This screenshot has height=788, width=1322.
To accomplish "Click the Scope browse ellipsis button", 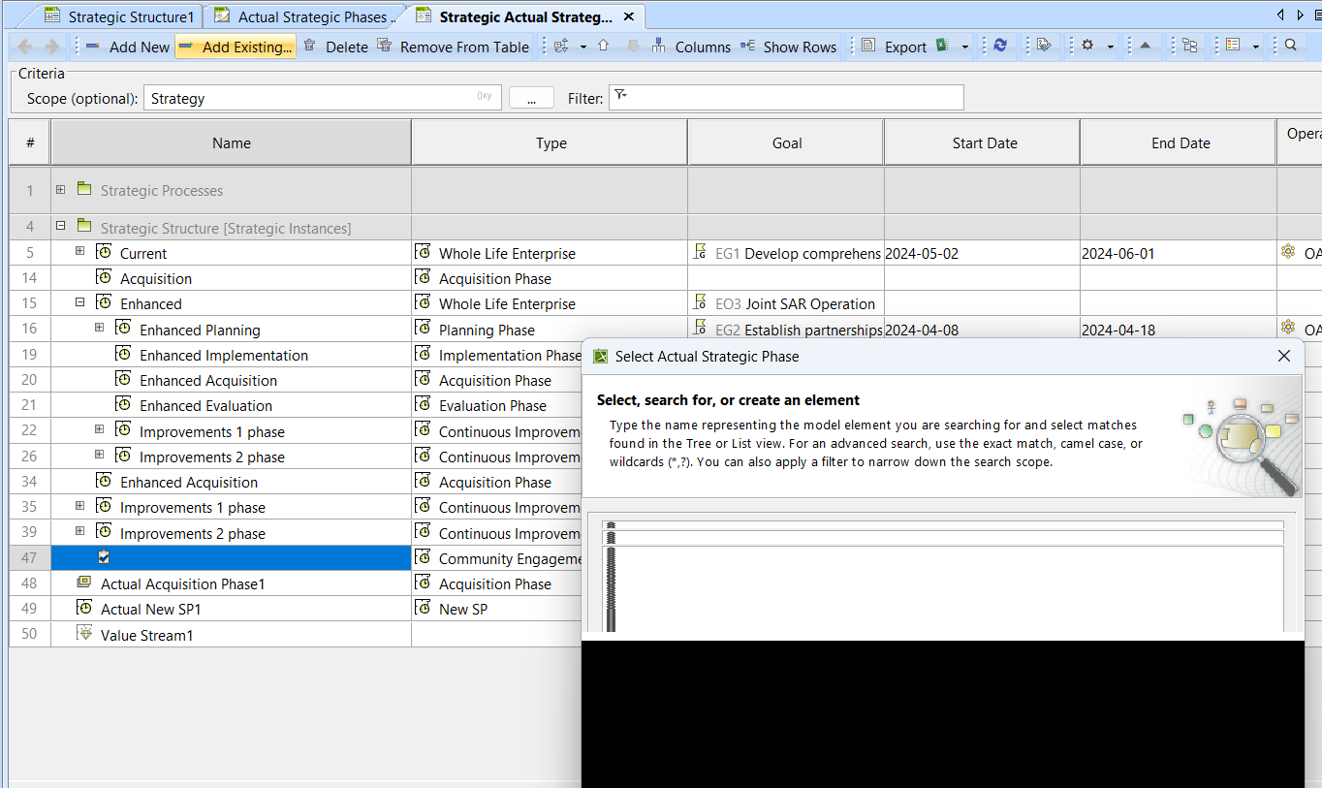I will click(x=531, y=98).
